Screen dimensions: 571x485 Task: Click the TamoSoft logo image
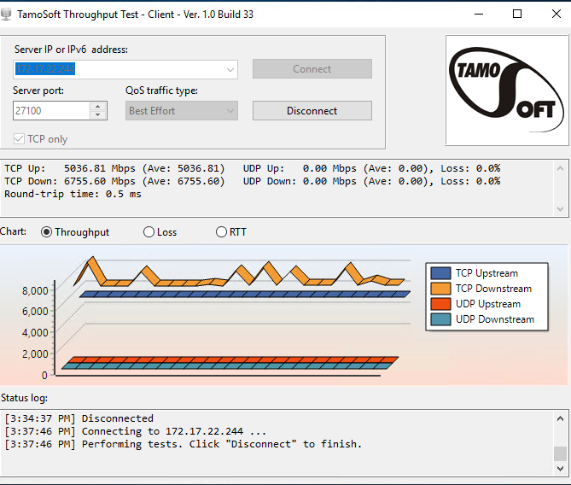tap(506, 91)
